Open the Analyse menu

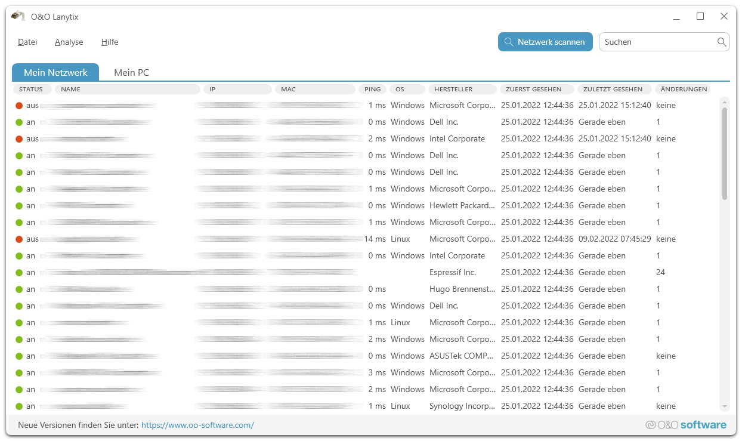(69, 42)
